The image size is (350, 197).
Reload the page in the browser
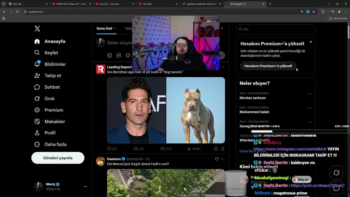[x=17, y=12]
